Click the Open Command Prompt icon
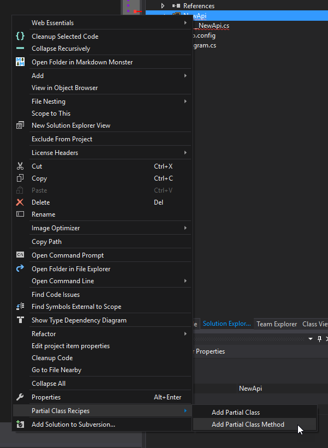The image size is (328, 448). [20, 255]
